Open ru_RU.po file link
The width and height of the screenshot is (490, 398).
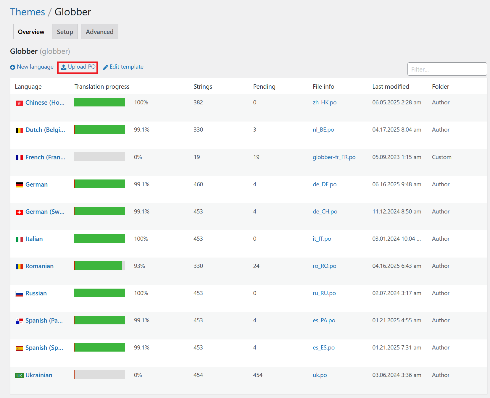[324, 293]
